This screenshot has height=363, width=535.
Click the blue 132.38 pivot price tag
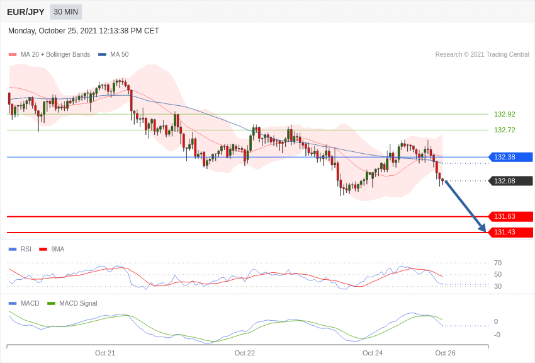[x=510, y=157]
